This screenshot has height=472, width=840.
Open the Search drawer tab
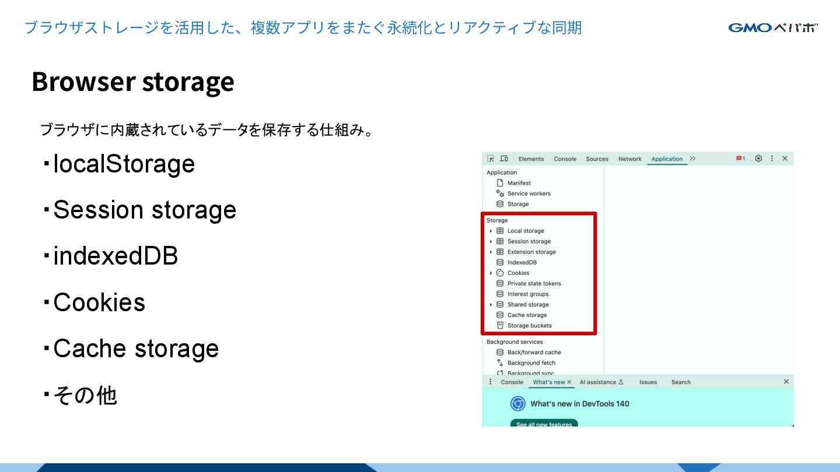[681, 382]
